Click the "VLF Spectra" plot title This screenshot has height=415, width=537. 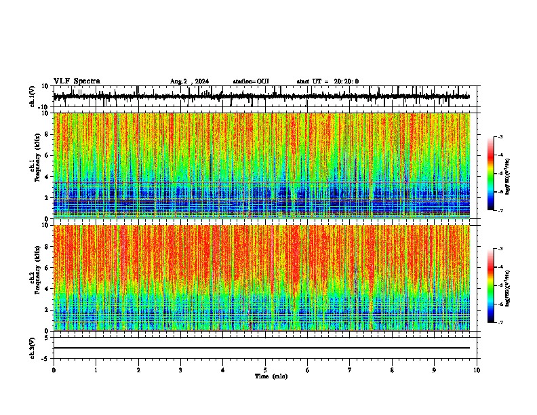pos(77,81)
